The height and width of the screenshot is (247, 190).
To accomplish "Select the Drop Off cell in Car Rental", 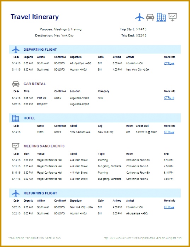I will click(x=42, y=104).
